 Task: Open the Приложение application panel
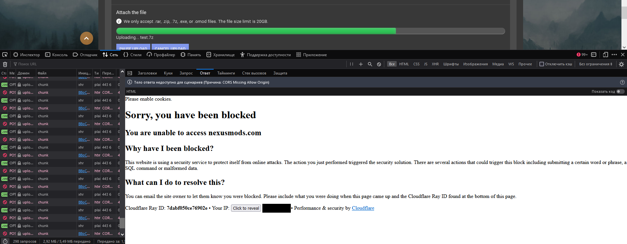311,55
